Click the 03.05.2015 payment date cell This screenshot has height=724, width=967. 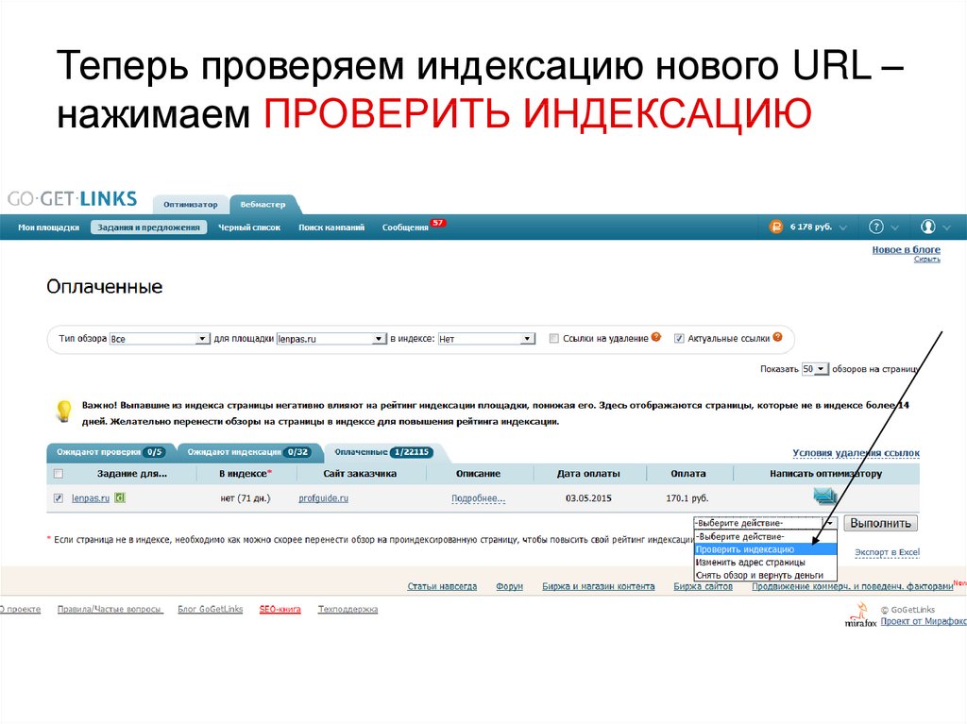coord(588,498)
